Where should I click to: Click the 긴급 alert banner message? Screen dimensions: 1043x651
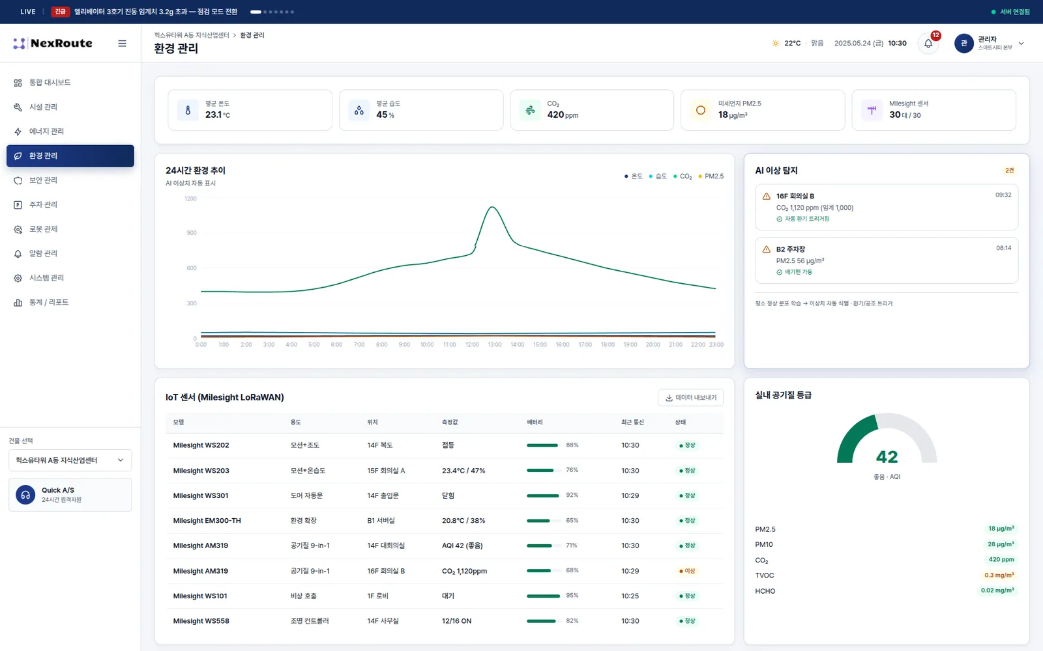point(156,12)
